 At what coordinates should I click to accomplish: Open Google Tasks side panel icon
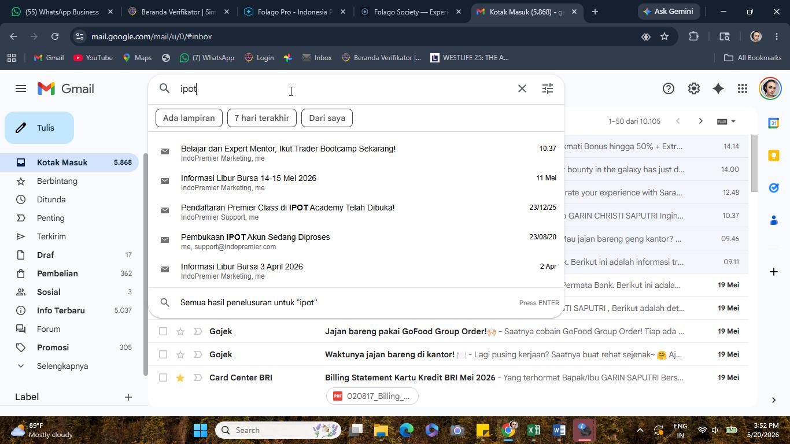773,187
